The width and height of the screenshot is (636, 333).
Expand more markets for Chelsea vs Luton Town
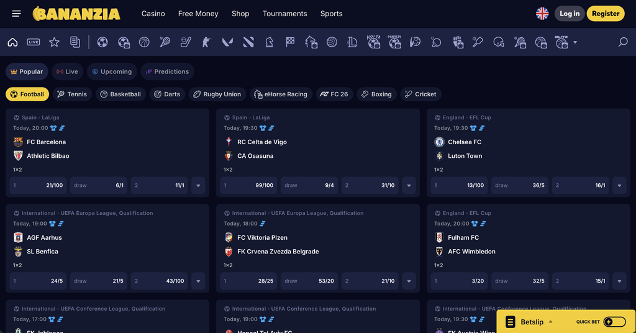(x=619, y=185)
